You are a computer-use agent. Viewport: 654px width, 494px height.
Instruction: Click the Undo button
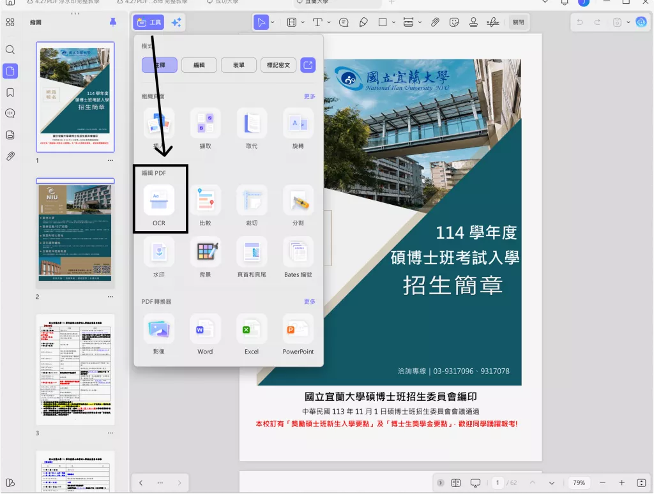(580, 22)
